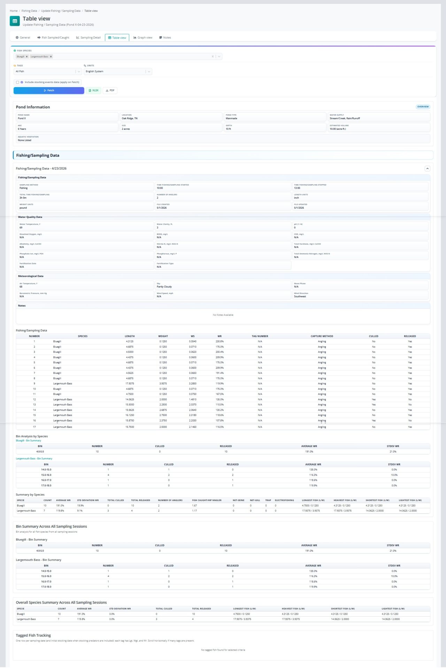Click WR value 230.8% in fish row 1
Viewport: 446px width, 668px height.
[220, 341]
